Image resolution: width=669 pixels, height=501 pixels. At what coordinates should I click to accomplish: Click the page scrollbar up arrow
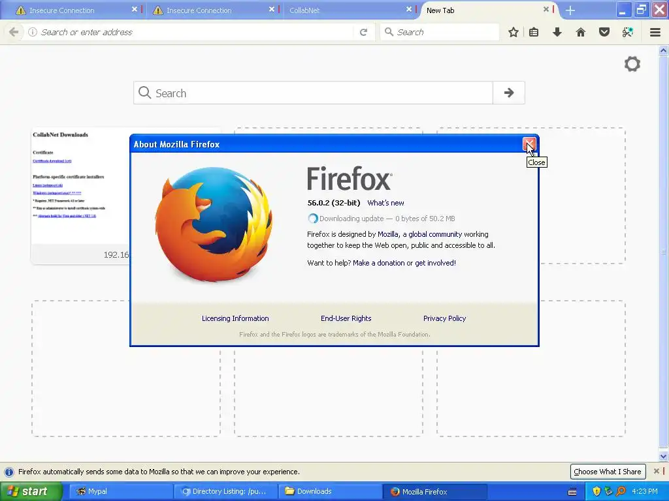[x=664, y=51]
